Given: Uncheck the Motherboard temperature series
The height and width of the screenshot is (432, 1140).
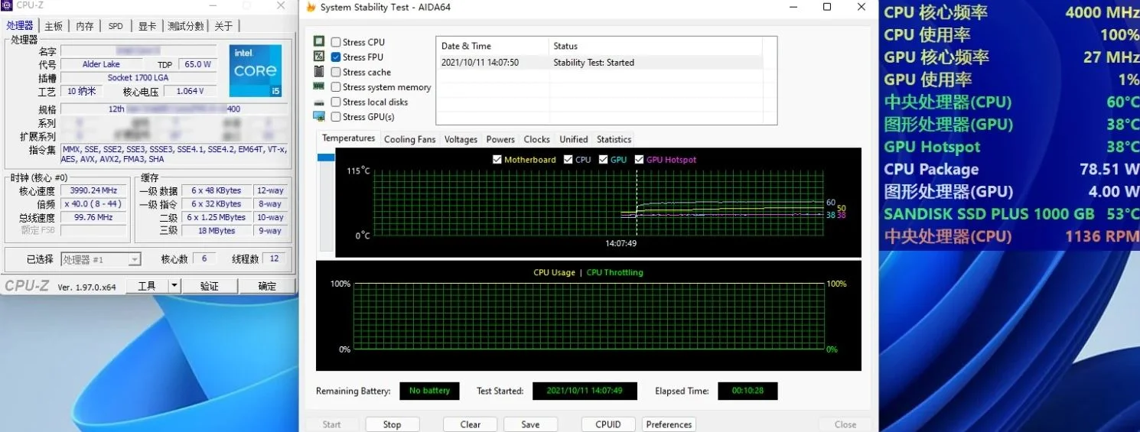Looking at the screenshot, I should (497, 160).
